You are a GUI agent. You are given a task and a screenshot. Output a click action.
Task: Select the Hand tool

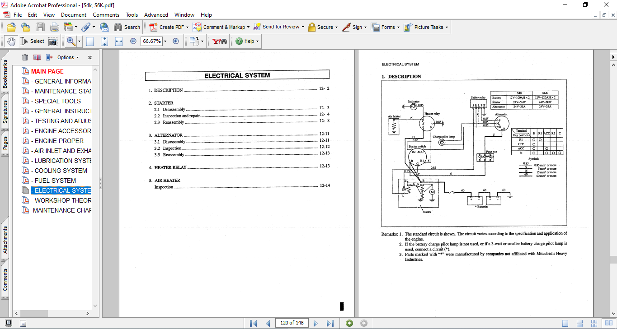(x=11, y=41)
